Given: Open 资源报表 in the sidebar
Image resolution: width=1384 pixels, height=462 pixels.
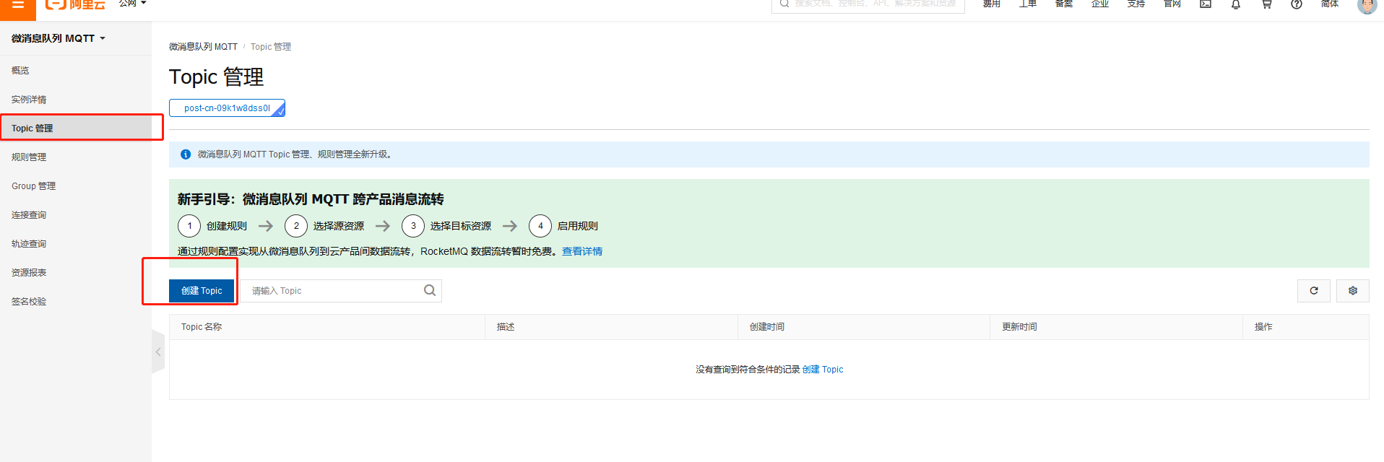Looking at the screenshot, I should (29, 273).
